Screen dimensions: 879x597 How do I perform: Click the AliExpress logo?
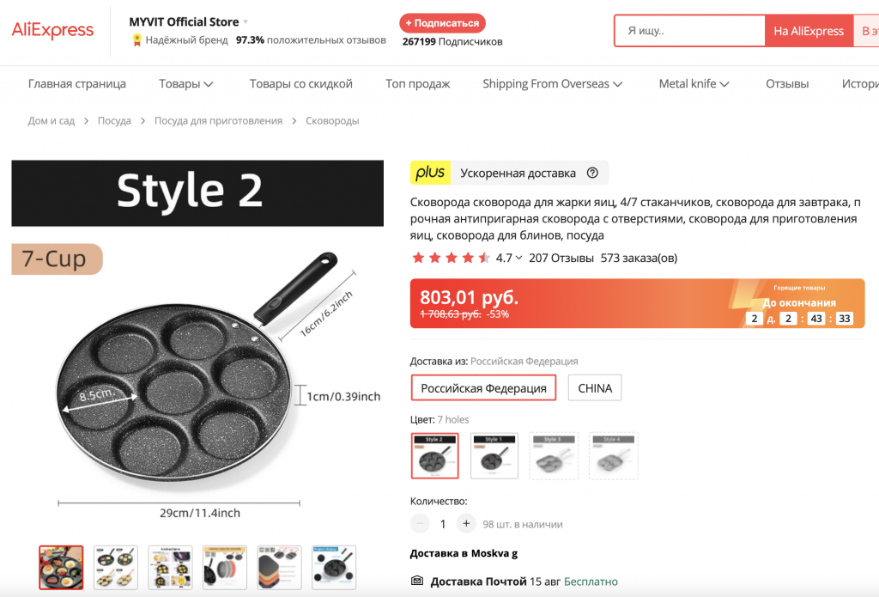coord(52,30)
